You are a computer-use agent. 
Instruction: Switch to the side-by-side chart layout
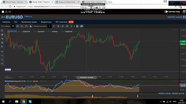coord(10,12)
